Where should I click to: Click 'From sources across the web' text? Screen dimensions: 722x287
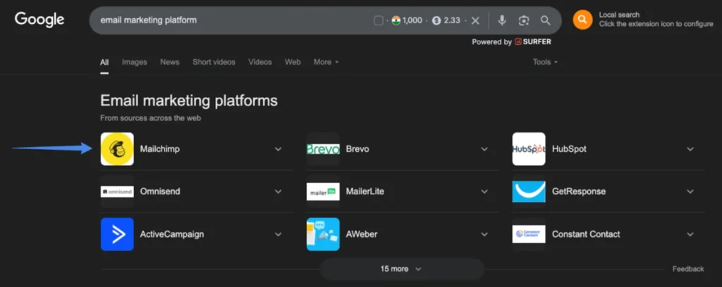[151, 118]
